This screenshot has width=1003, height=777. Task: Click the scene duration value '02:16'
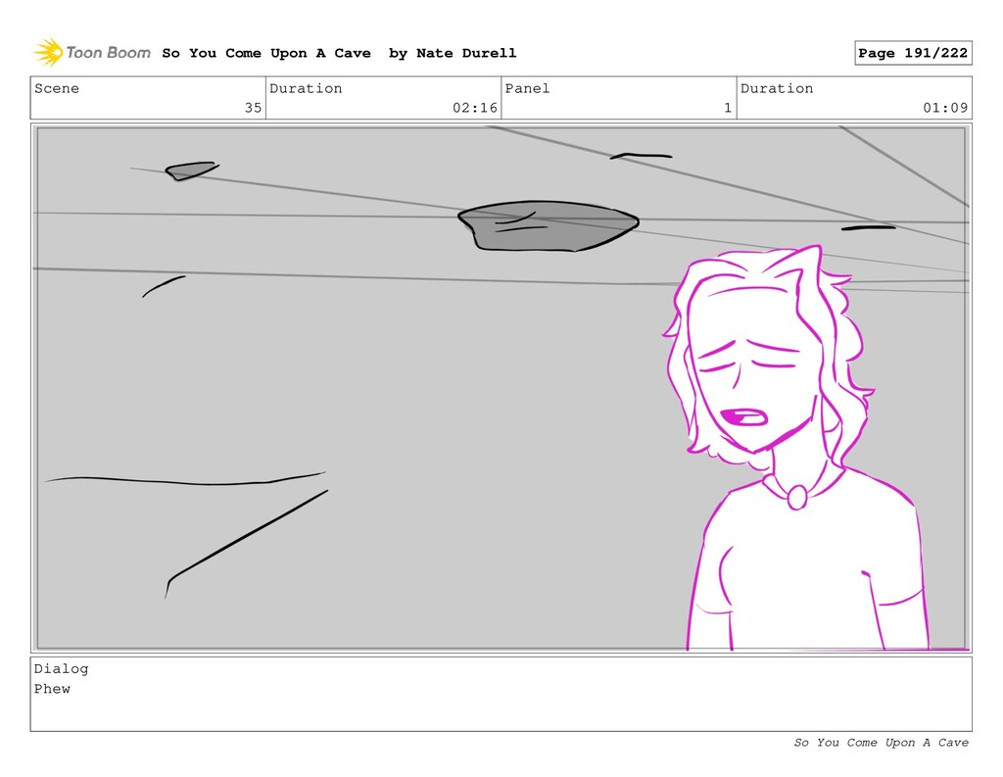475,108
